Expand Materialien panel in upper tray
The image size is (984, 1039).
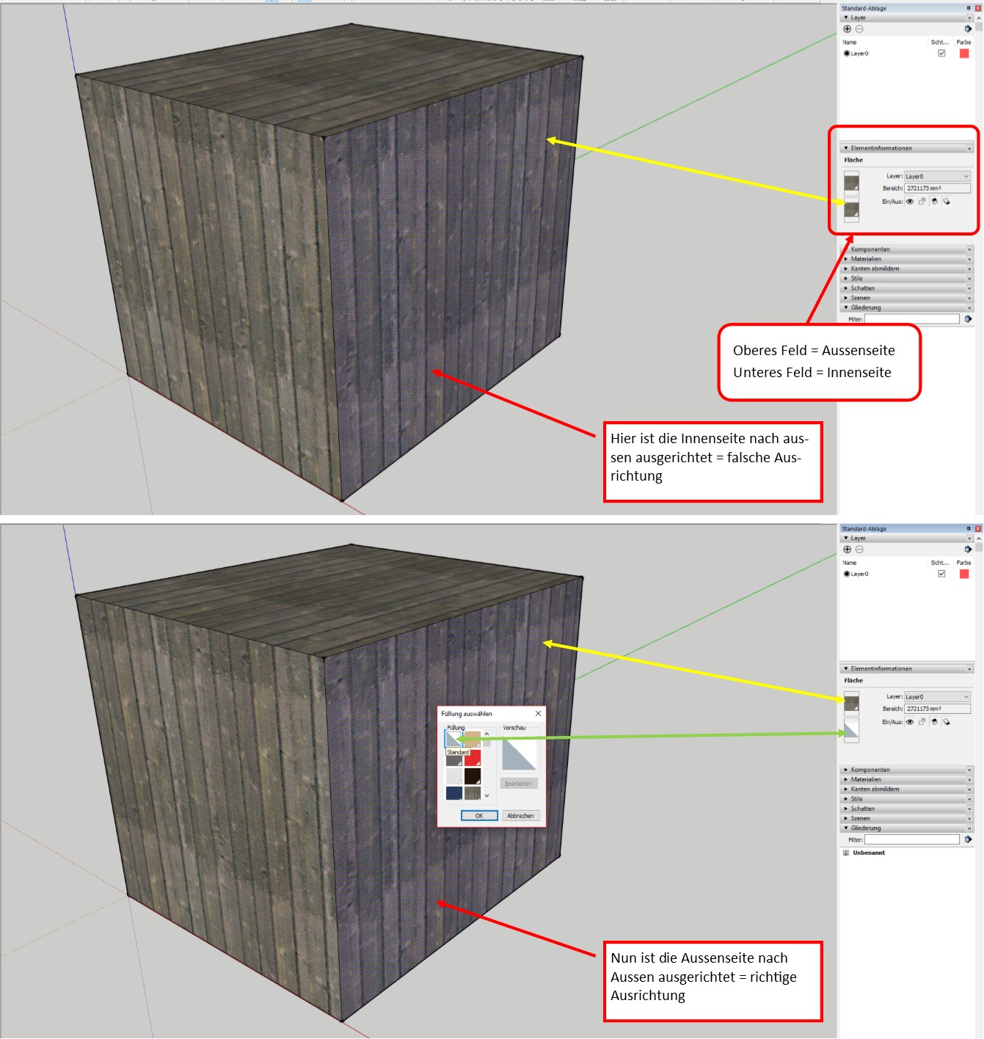point(866,259)
